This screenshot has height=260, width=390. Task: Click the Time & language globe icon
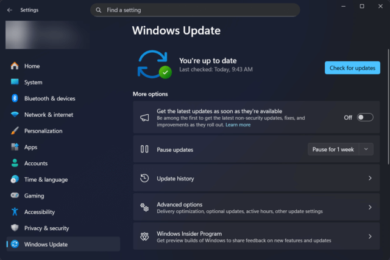pos(15,179)
